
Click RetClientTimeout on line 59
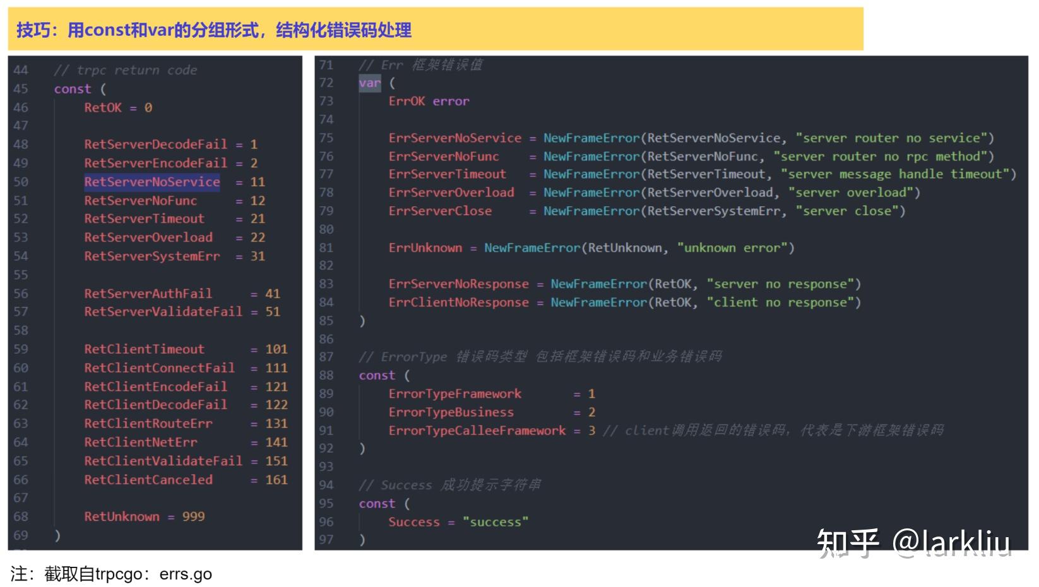point(144,349)
